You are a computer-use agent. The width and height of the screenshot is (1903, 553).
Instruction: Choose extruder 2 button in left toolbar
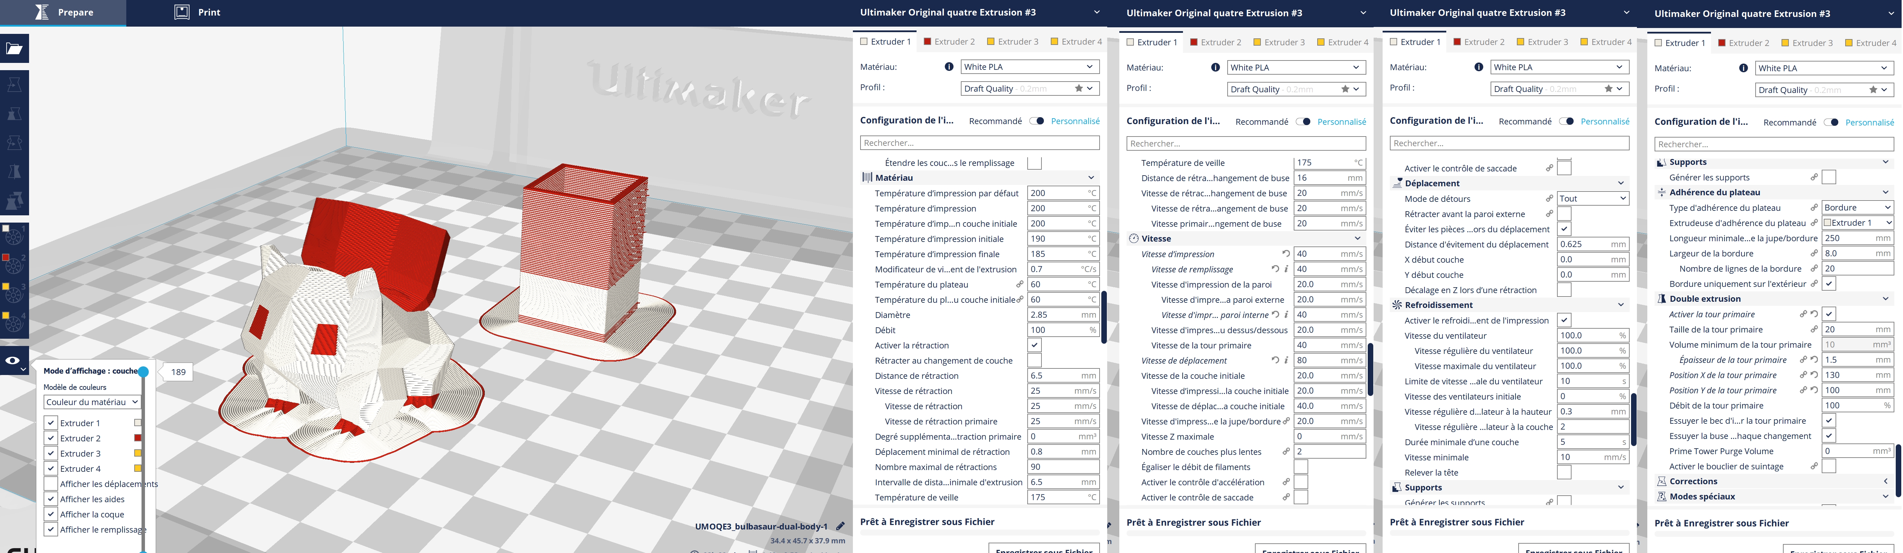14,266
